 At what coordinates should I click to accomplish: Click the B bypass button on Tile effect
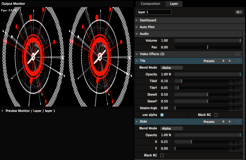pyautogui.click(x=223, y=61)
